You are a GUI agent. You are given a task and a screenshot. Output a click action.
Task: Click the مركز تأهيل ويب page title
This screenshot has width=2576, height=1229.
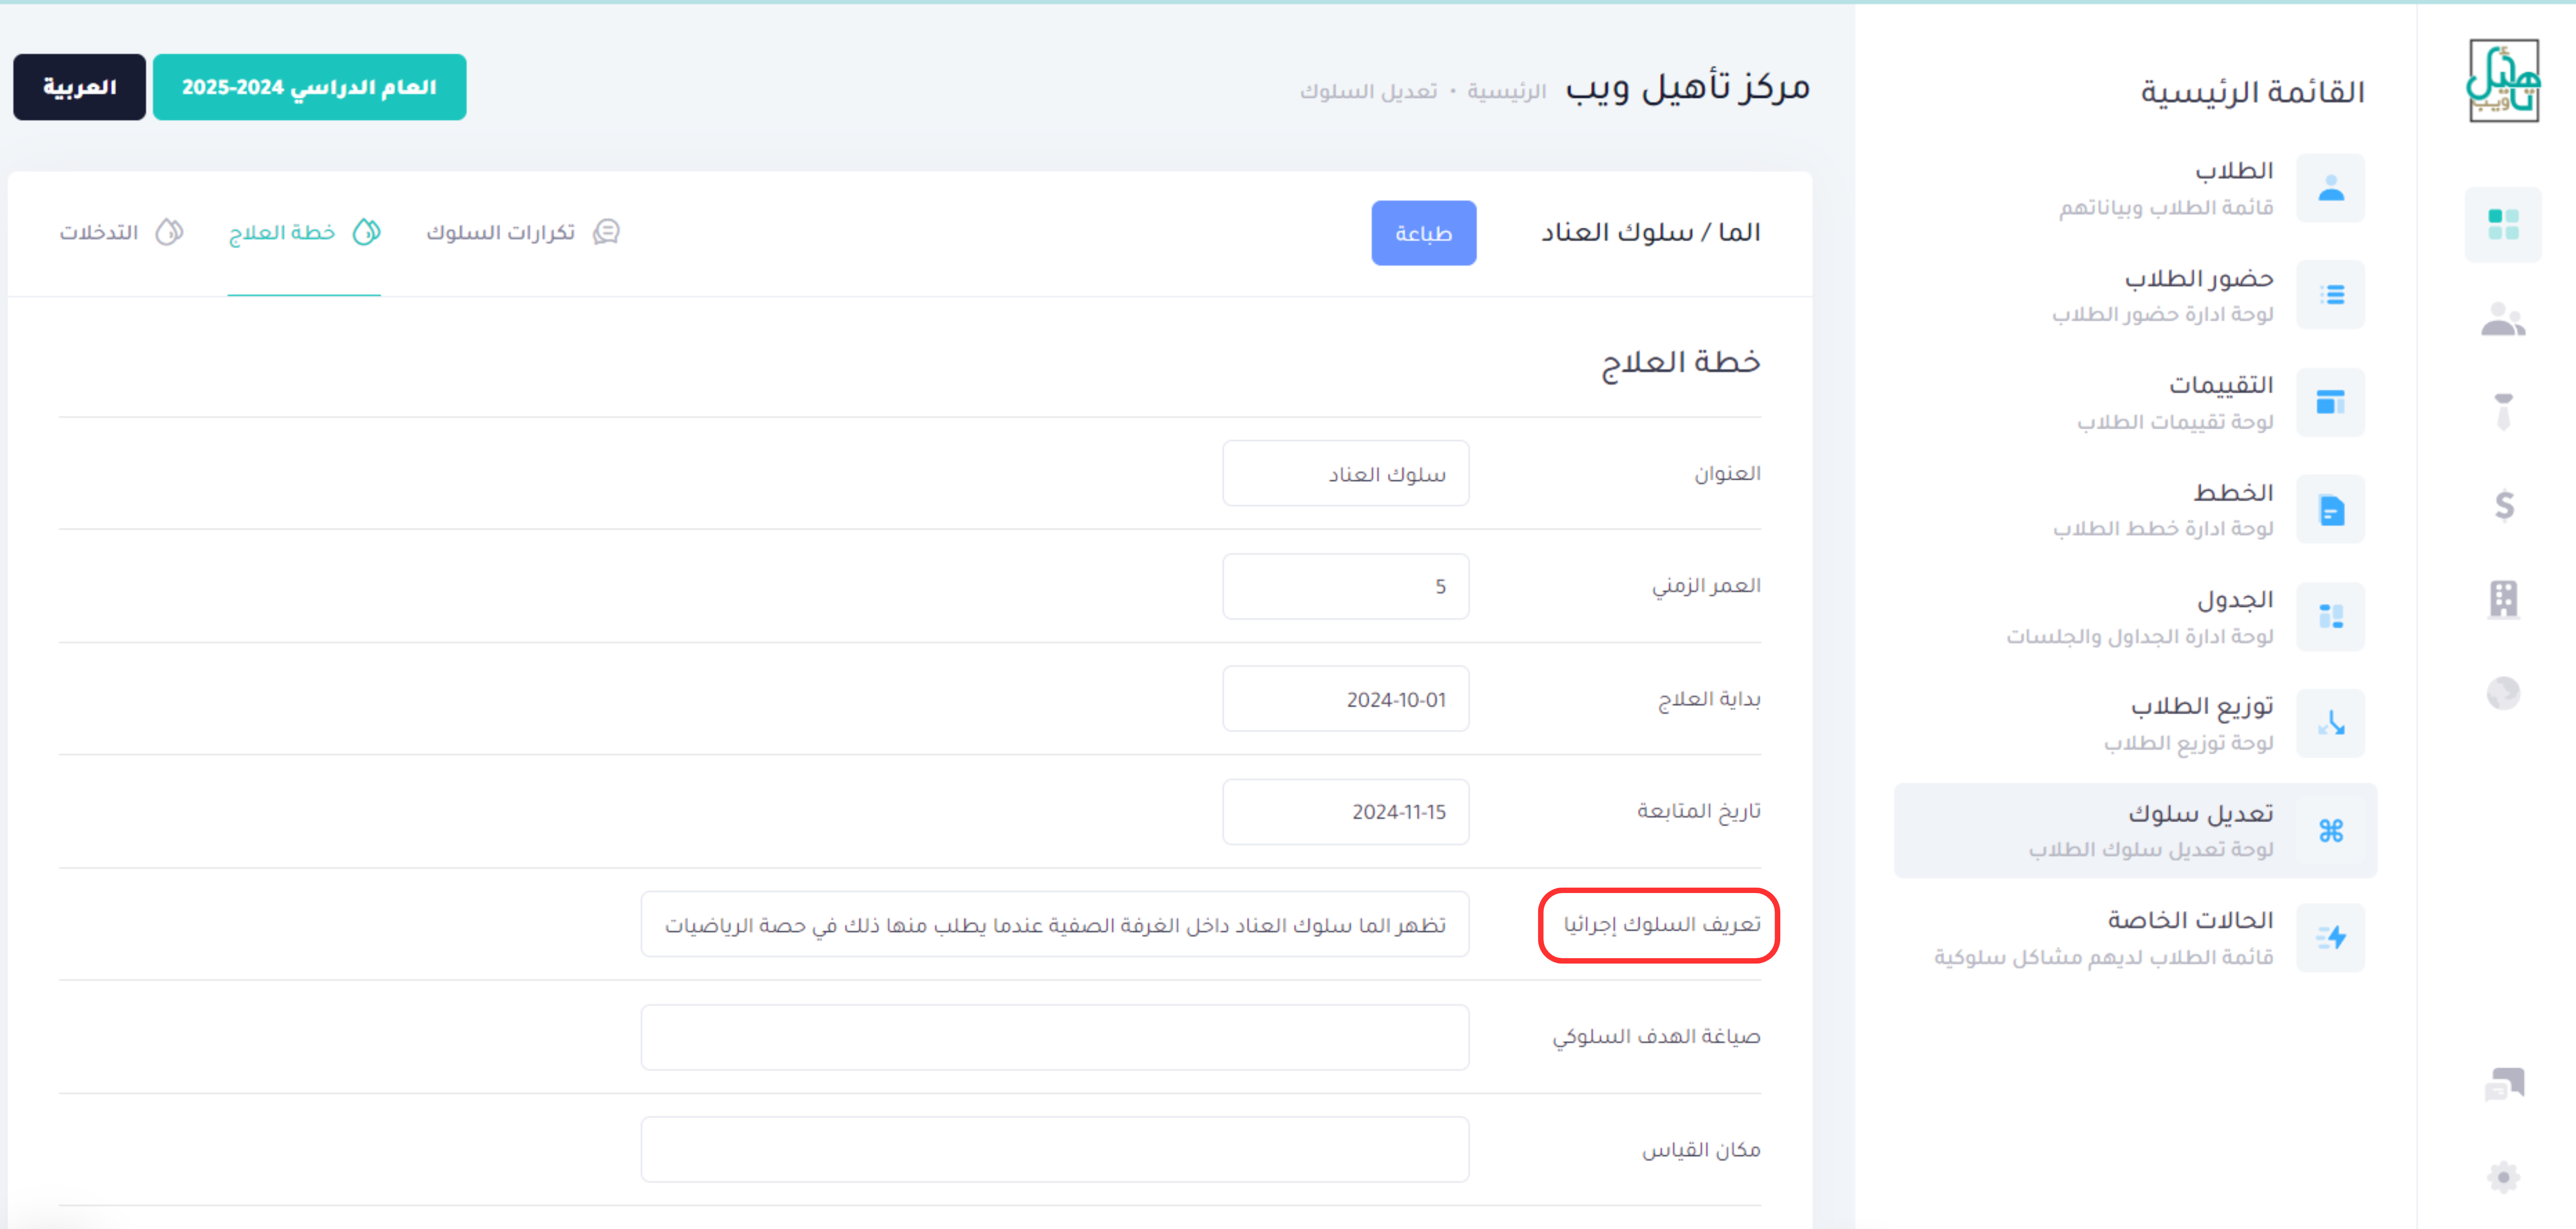[x=1688, y=88]
